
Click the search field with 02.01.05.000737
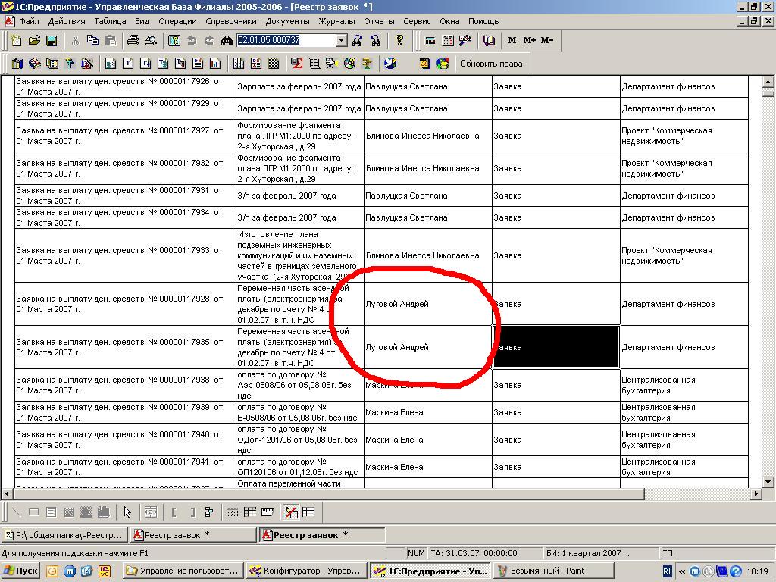(x=285, y=40)
